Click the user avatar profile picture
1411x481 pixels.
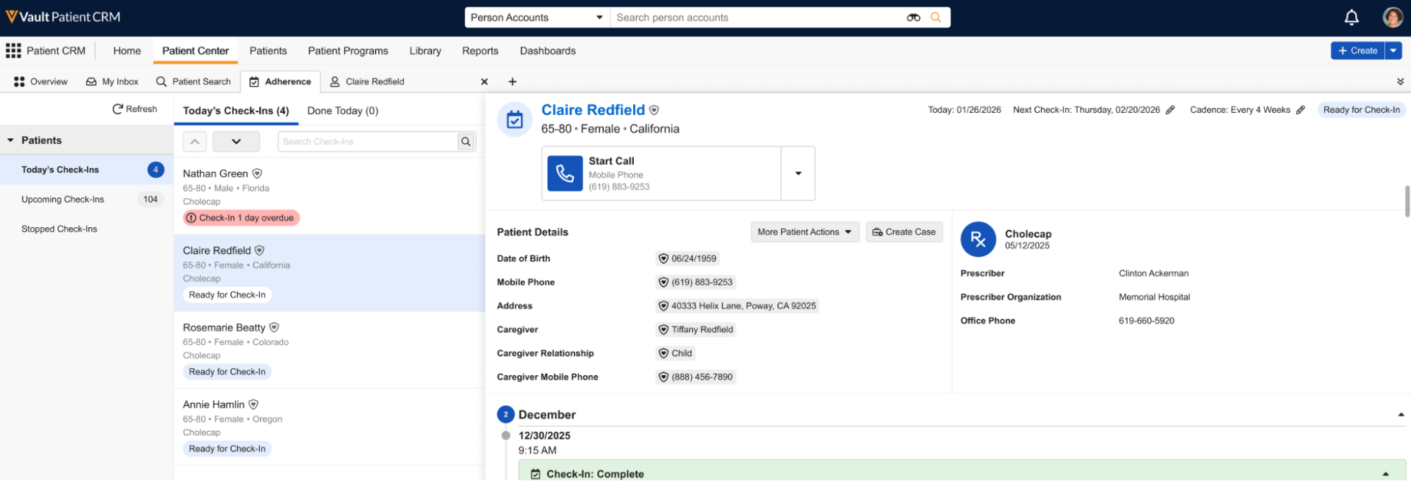tap(1392, 18)
